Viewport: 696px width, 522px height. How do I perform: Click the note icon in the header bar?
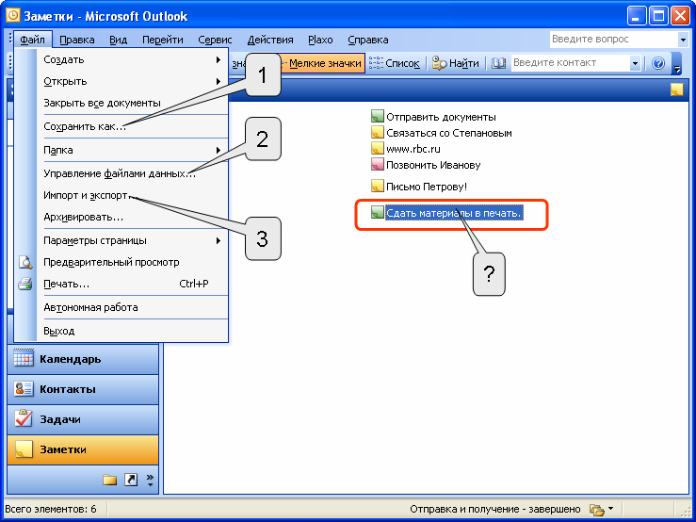[676, 90]
